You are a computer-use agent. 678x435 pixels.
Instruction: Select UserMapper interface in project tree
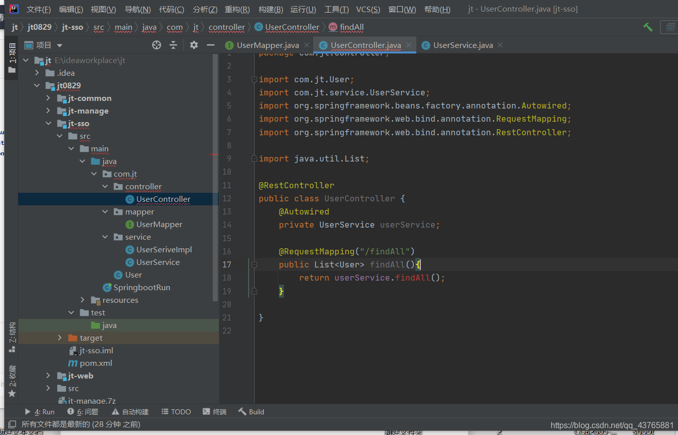click(x=159, y=225)
